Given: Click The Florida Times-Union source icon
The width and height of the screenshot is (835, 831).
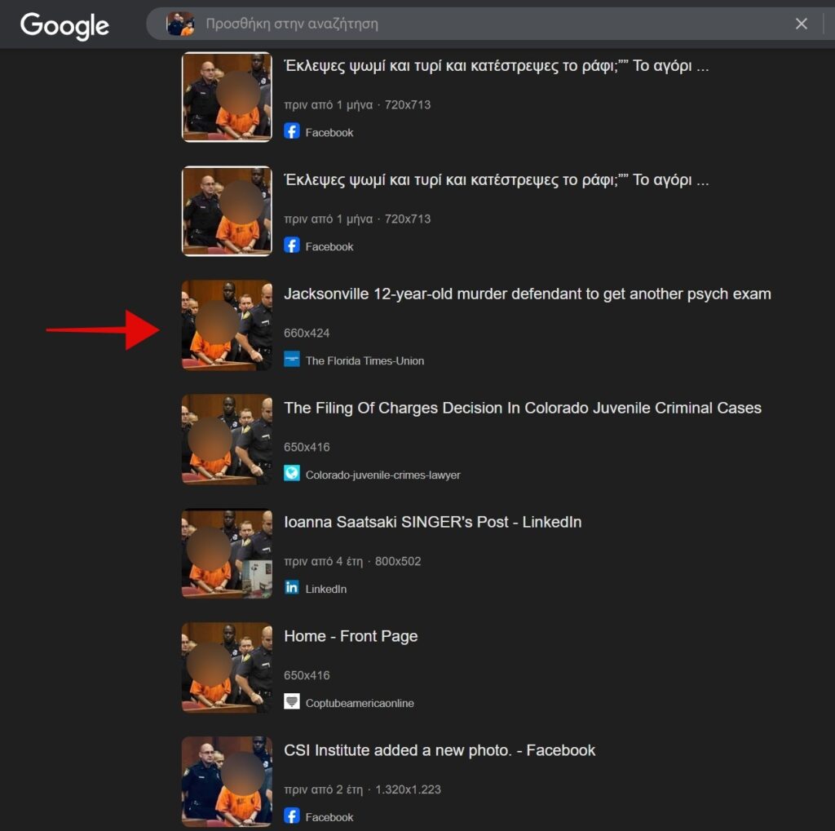Looking at the screenshot, I should 292,359.
